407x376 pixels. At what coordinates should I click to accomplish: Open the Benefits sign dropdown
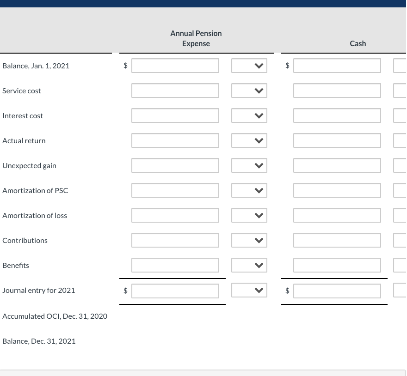point(249,265)
